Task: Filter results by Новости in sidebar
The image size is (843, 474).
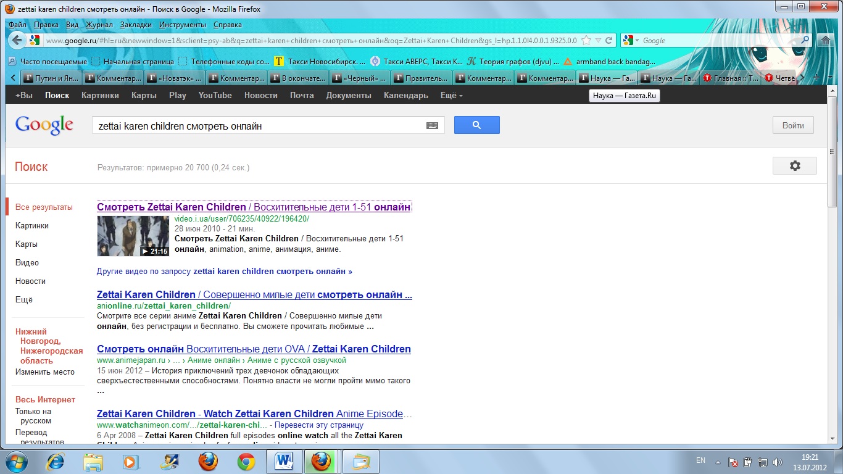Action: pos(31,281)
